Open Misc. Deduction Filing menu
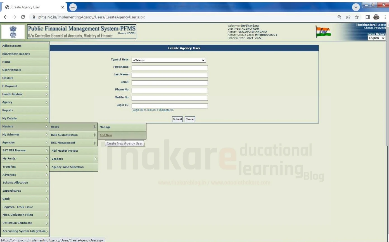The width and height of the screenshot is (389, 242). 25,215
